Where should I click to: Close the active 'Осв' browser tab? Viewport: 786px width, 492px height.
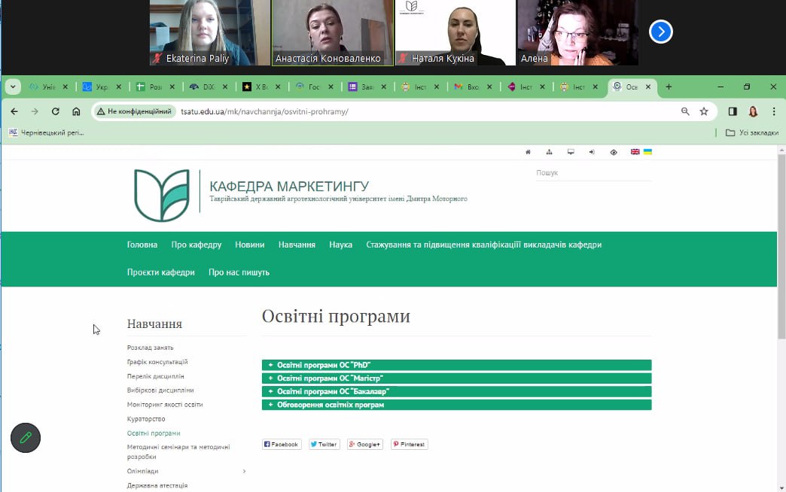point(648,87)
